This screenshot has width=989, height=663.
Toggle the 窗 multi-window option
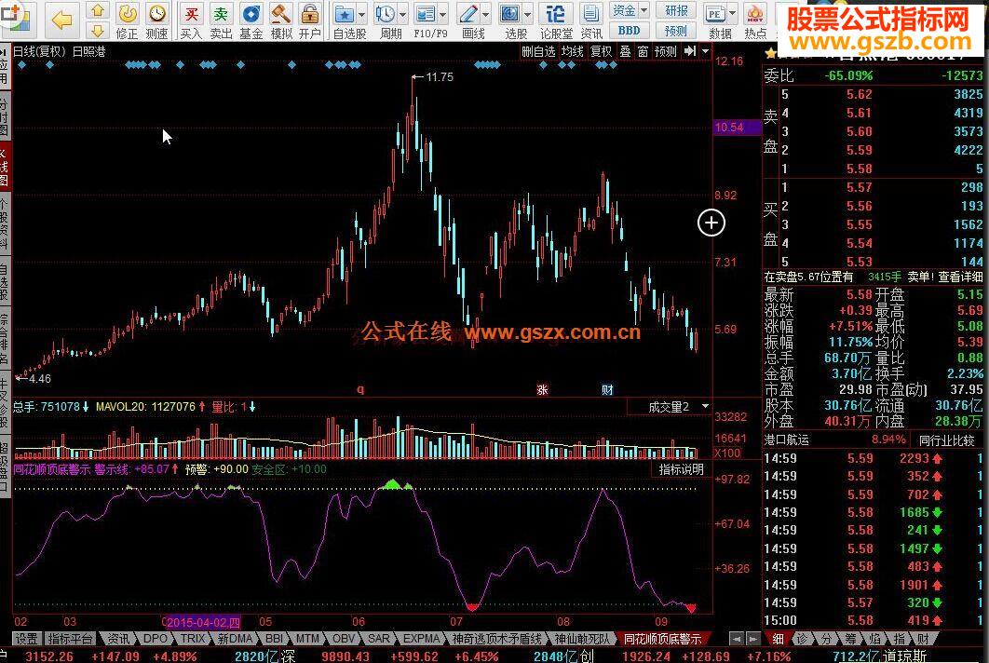click(x=643, y=51)
